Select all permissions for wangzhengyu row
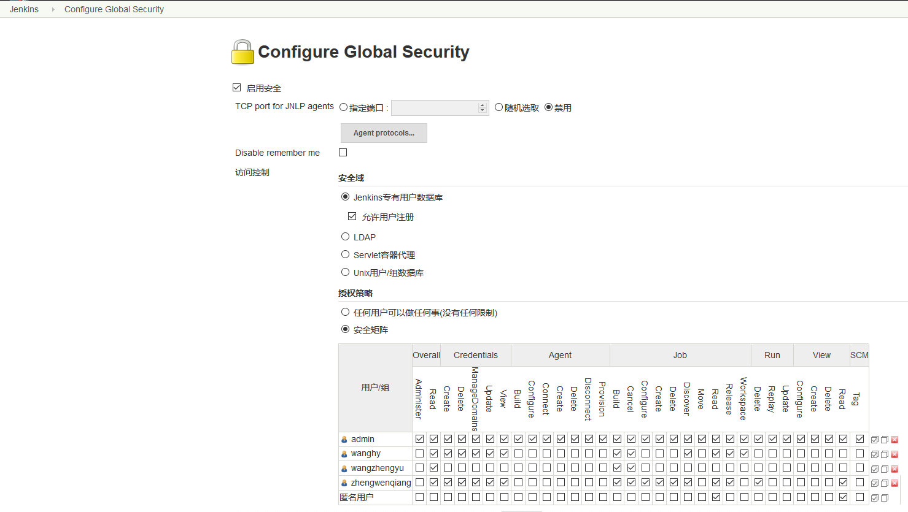The height and width of the screenshot is (512, 908). tap(875, 469)
